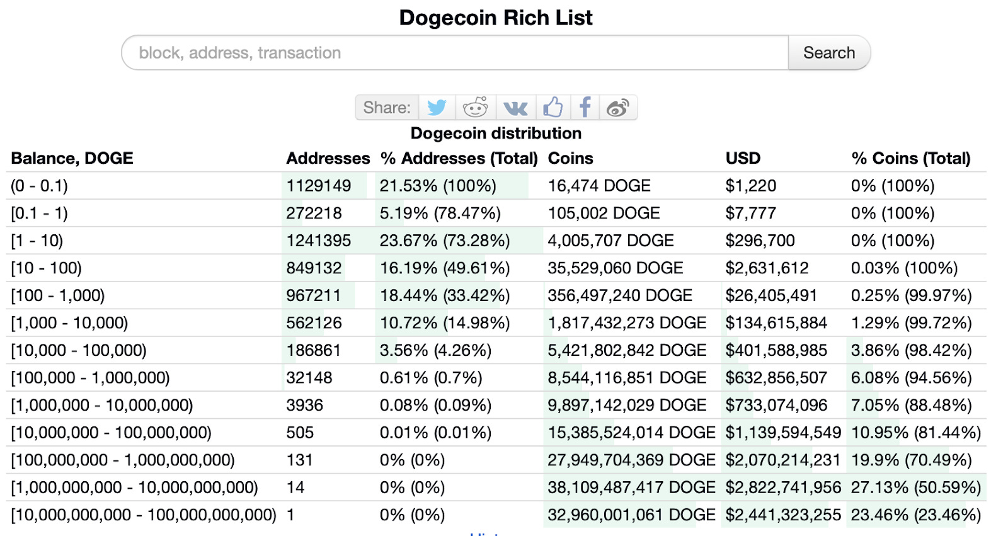Click the 6.08% (94.56%) coins cell
Image resolution: width=1008 pixels, height=536 pixels.
tap(911, 378)
